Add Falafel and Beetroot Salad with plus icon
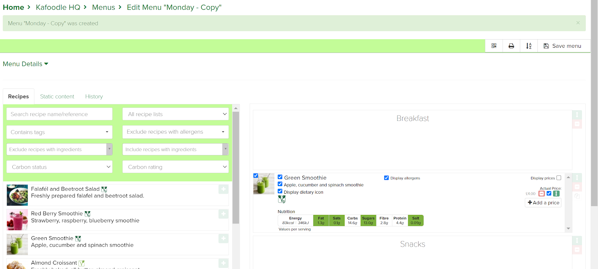Image resolution: width=598 pixels, height=269 pixels. coord(224,189)
